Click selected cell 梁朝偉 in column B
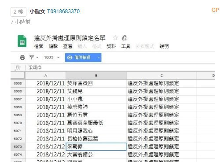 pos(96,147)
